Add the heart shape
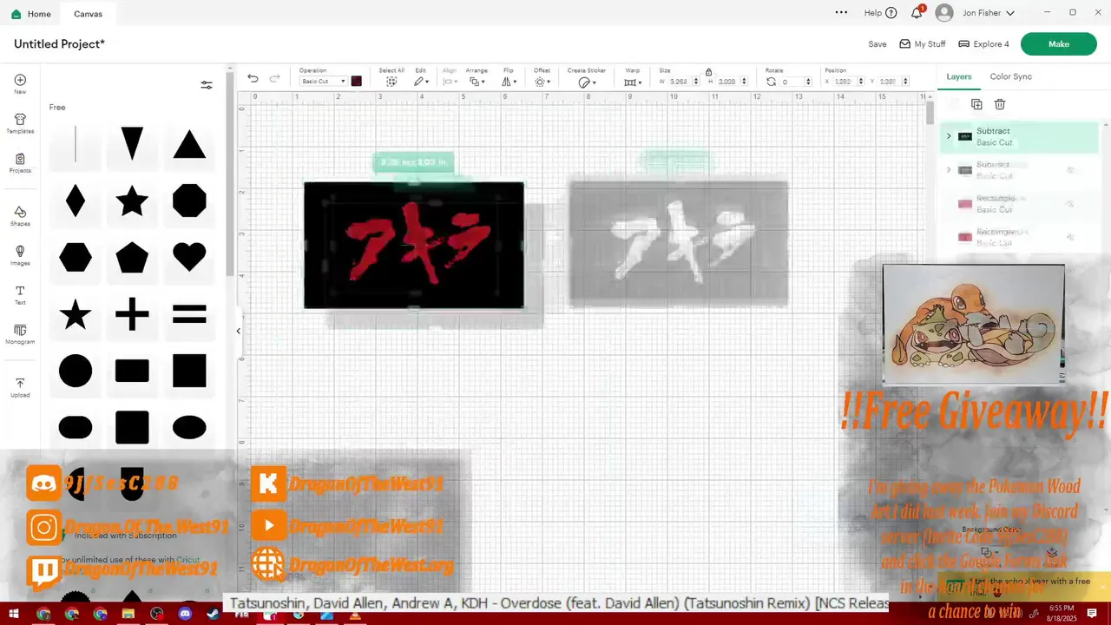The image size is (1111, 625). click(x=189, y=257)
